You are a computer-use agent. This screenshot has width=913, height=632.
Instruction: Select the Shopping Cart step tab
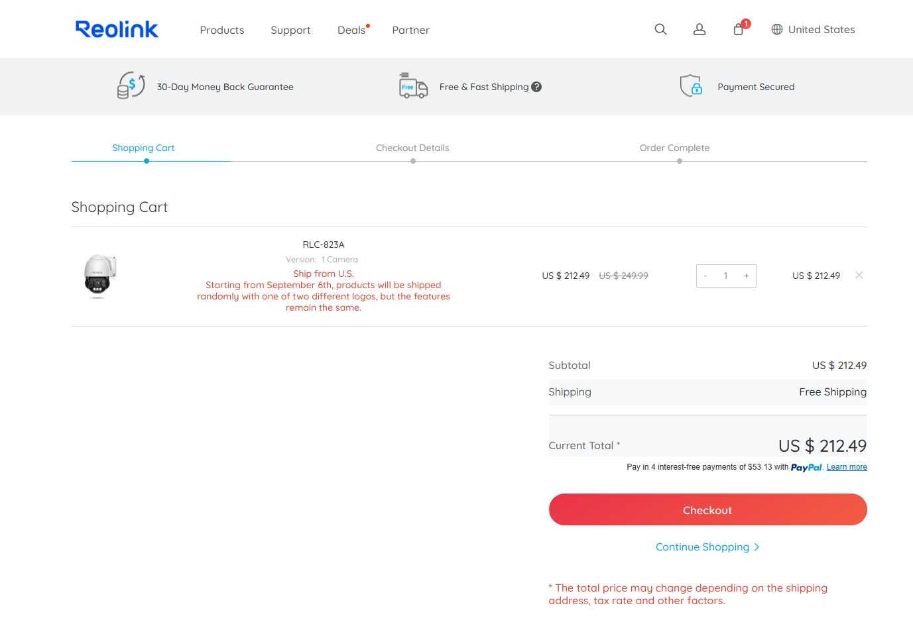[x=143, y=148]
